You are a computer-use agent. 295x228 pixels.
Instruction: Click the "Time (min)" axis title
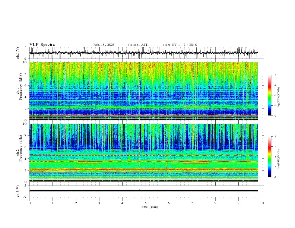coord(149,207)
